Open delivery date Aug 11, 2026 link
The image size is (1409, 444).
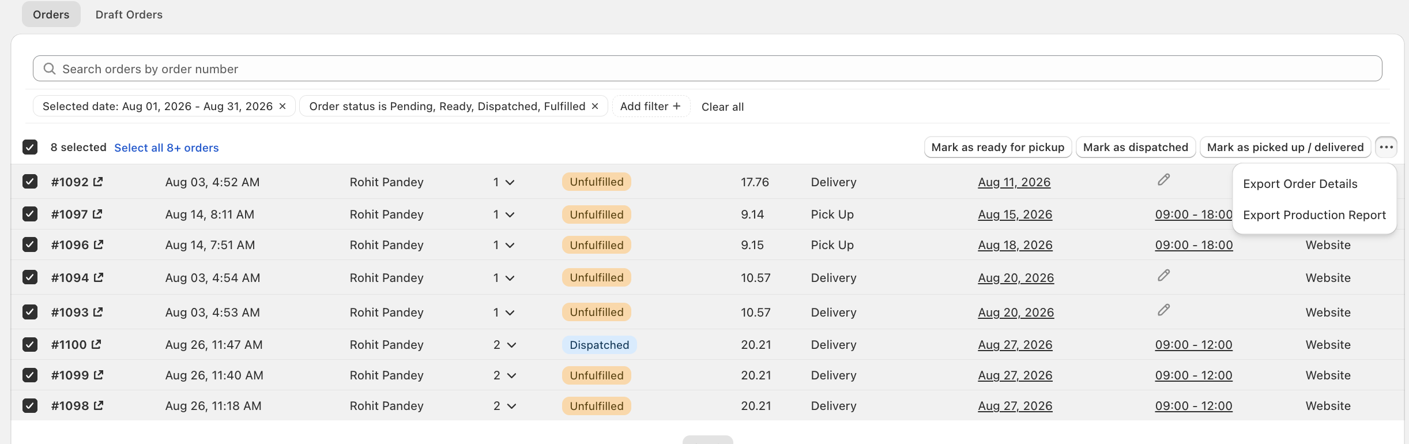click(x=1014, y=182)
